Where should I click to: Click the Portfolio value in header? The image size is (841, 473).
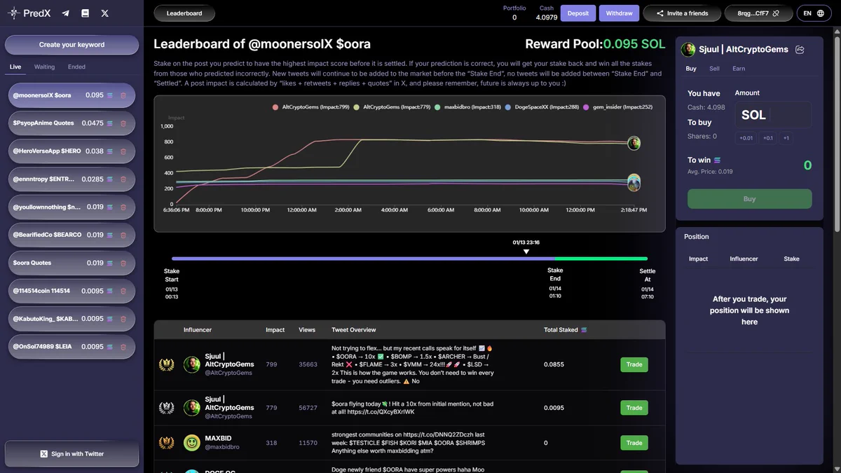(514, 18)
